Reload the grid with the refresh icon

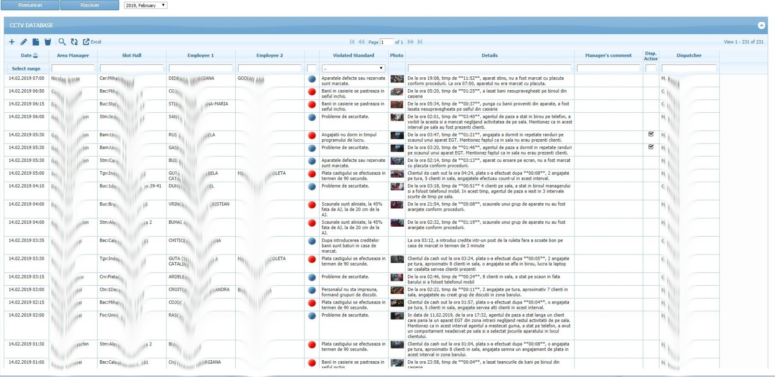click(x=74, y=42)
